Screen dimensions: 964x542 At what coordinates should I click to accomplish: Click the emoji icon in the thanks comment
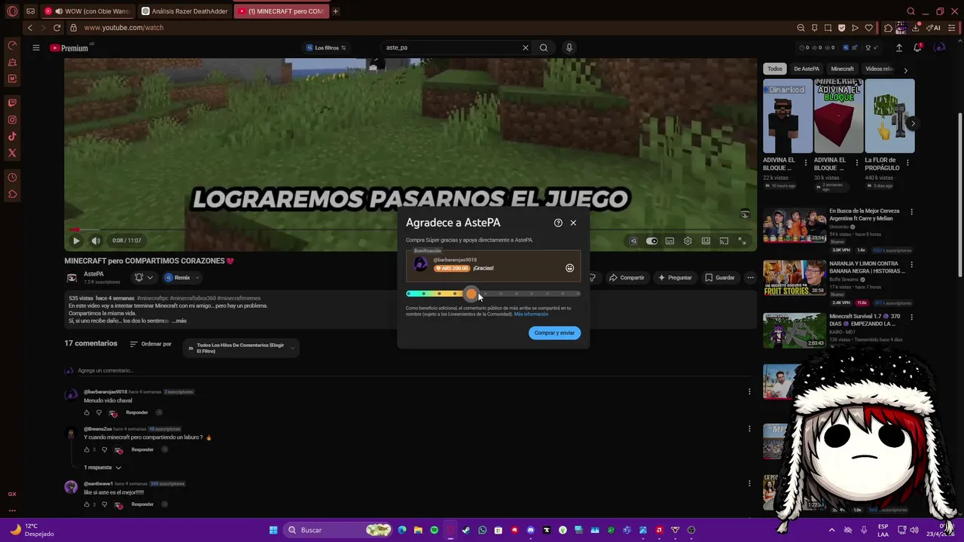(569, 268)
